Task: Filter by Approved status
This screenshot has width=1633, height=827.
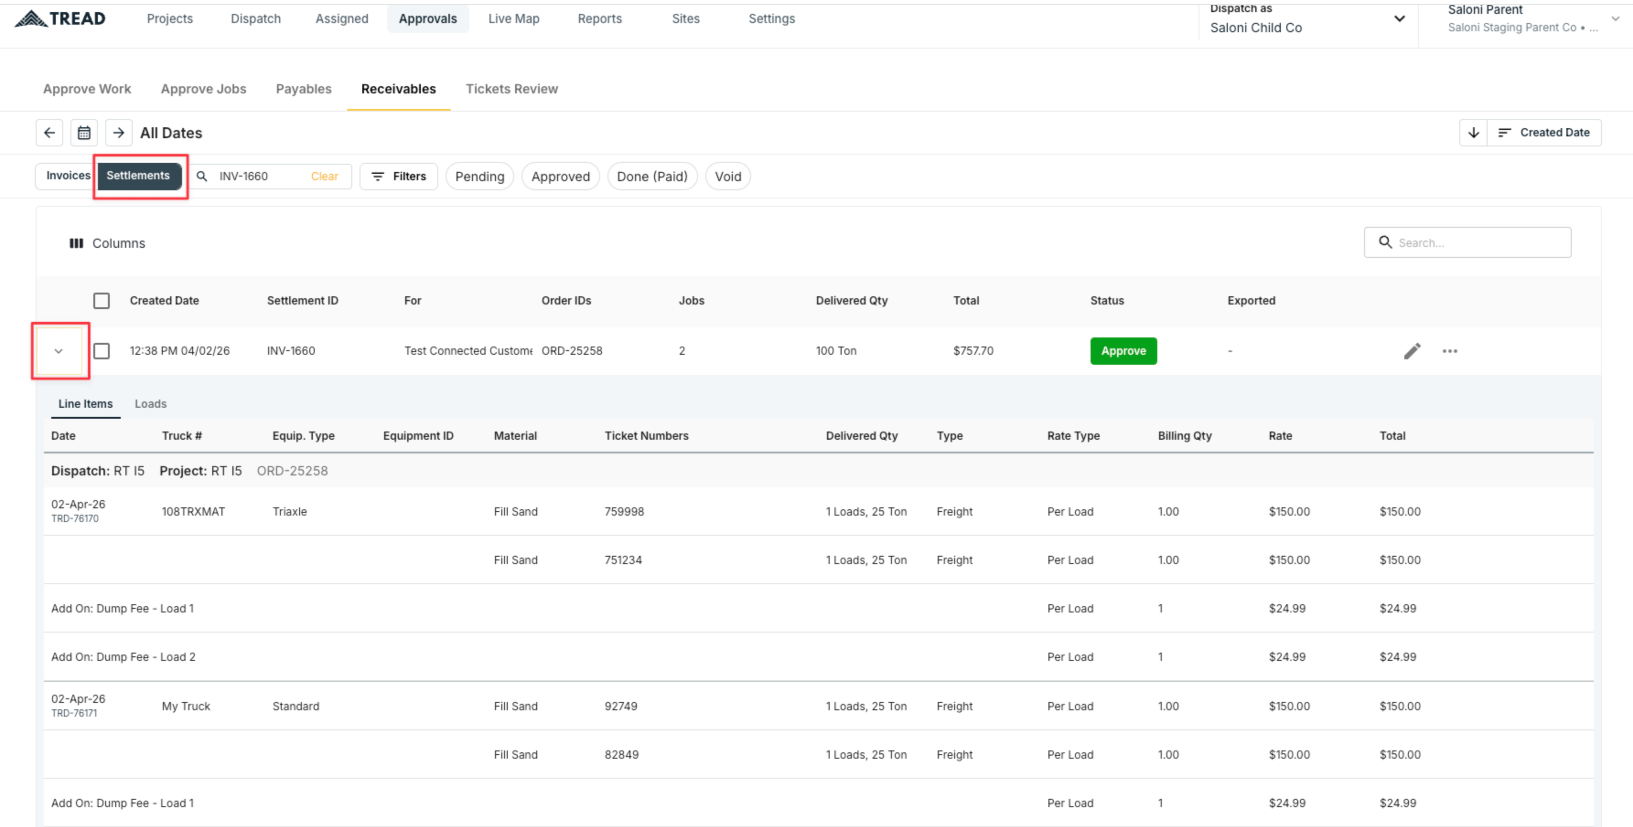Action: point(560,176)
